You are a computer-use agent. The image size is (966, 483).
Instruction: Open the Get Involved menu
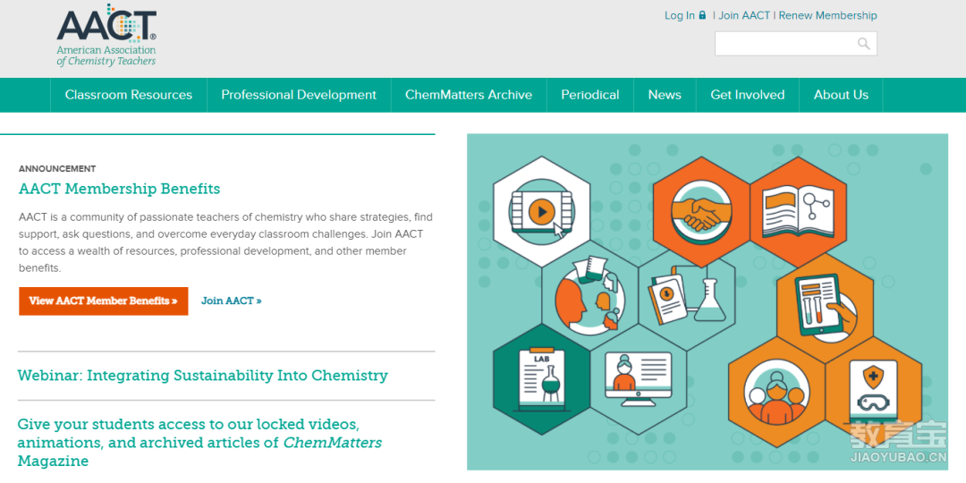click(x=747, y=95)
